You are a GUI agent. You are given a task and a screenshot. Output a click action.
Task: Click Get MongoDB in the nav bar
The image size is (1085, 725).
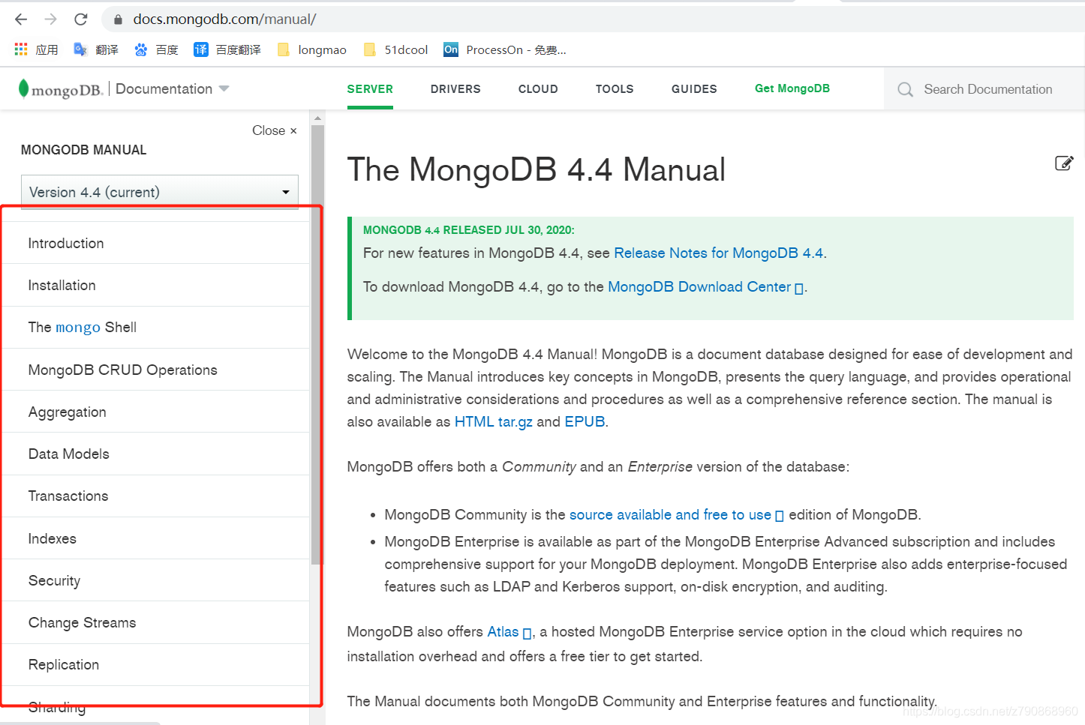tap(792, 88)
